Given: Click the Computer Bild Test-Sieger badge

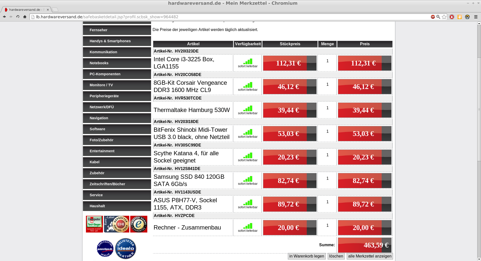Looking at the screenshot, I should point(94,224).
